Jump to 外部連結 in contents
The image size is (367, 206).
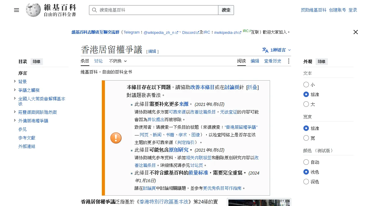(x=27, y=146)
